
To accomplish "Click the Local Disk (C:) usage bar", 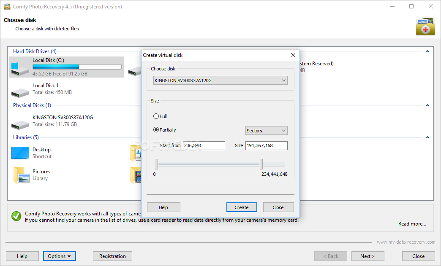I will [x=77, y=67].
